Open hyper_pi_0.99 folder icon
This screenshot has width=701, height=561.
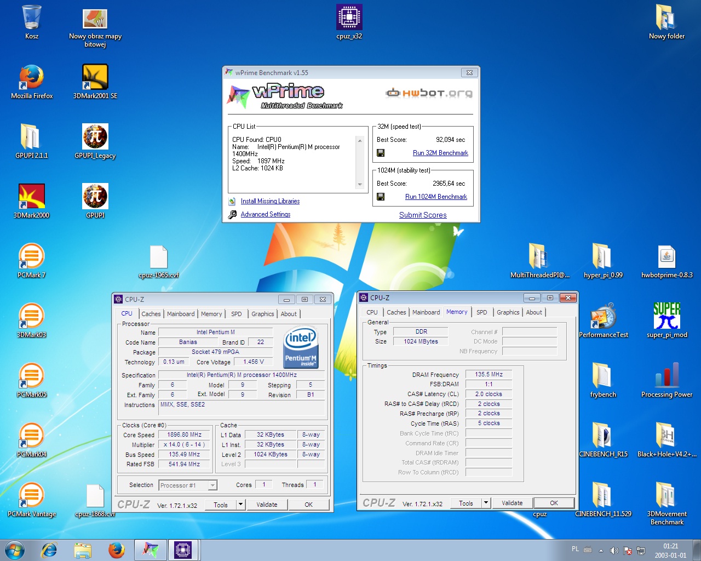(x=603, y=261)
